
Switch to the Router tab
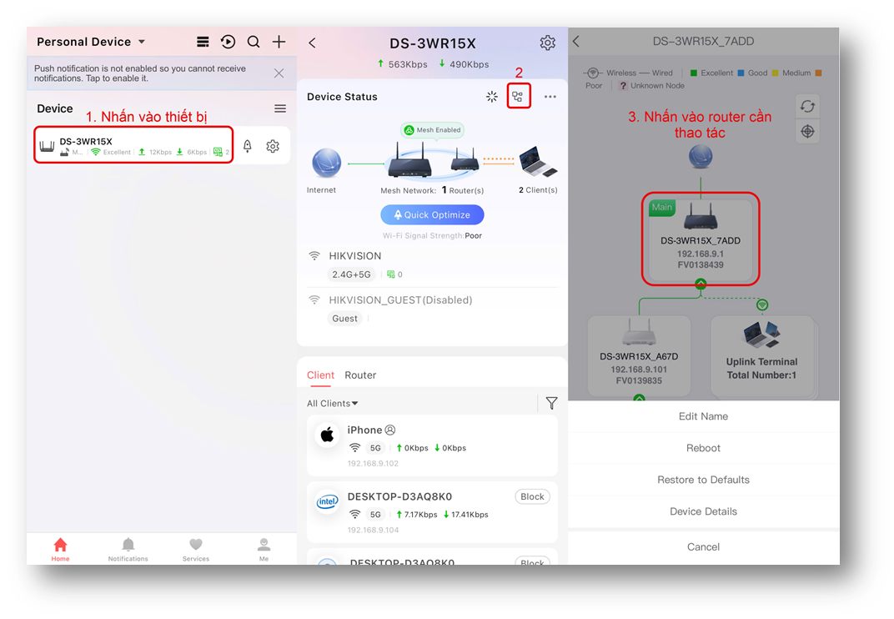click(360, 375)
